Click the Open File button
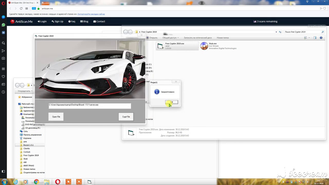This screenshot has width=329, height=185. tap(56, 117)
